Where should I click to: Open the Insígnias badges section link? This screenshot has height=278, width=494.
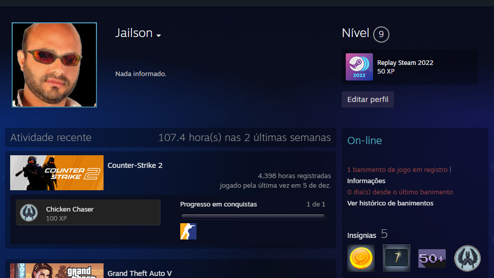pyautogui.click(x=361, y=235)
